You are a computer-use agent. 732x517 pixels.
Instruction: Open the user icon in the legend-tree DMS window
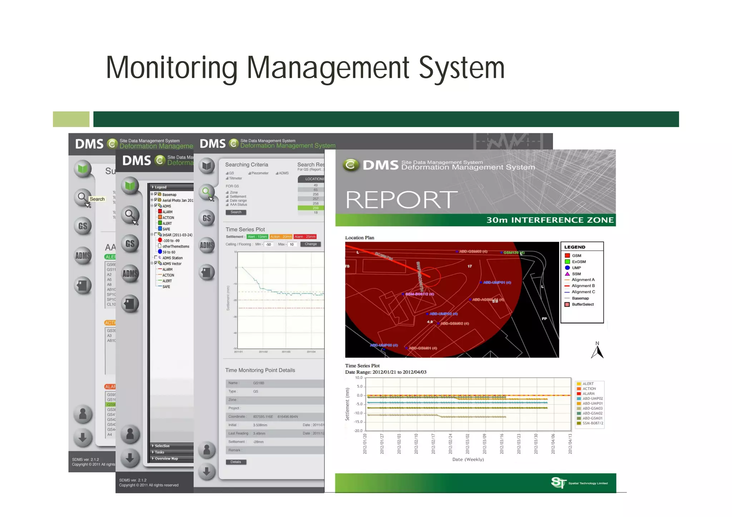click(130, 434)
